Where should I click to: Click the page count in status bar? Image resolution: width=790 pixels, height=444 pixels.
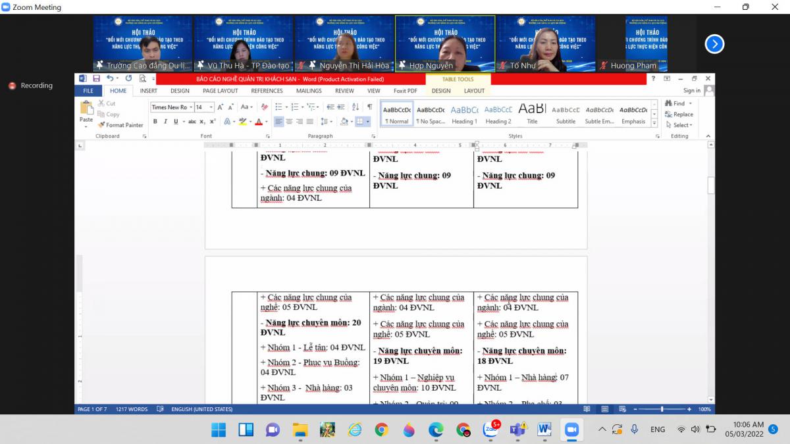[x=92, y=409]
